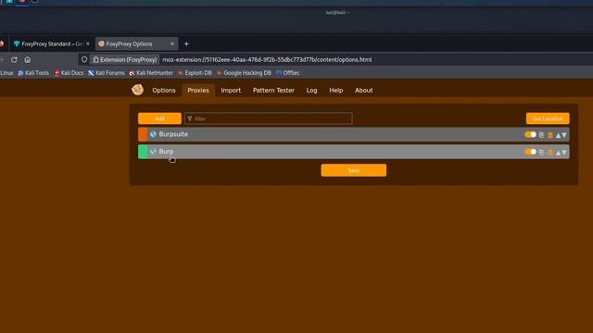The height and width of the screenshot is (333, 593).
Task: Open the Options tab
Action: pos(164,91)
